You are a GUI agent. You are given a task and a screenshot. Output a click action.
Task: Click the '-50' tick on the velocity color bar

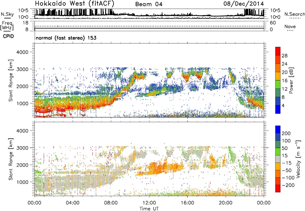click(287, 170)
